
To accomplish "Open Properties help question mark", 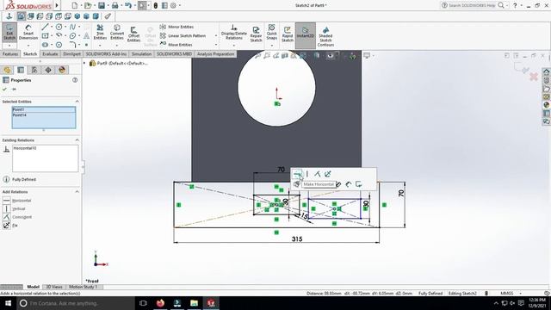I will (x=75, y=80).
